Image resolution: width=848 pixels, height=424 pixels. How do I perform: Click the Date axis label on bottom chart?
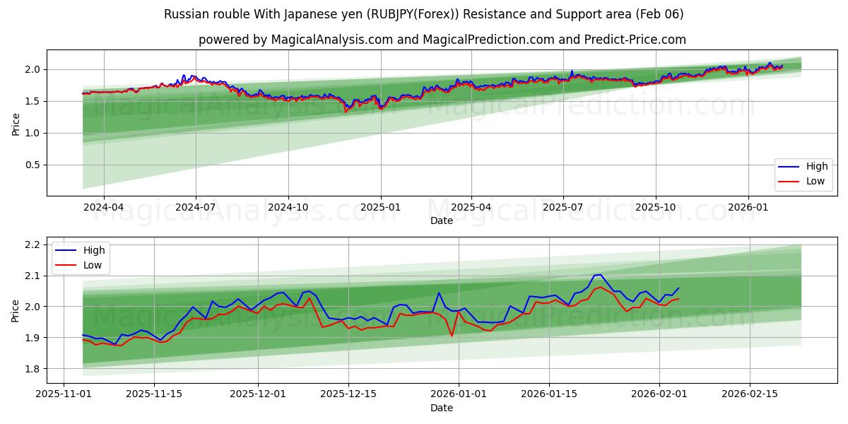pos(441,408)
